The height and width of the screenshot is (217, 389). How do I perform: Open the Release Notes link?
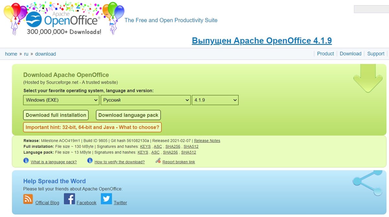[x=207, y=141]
